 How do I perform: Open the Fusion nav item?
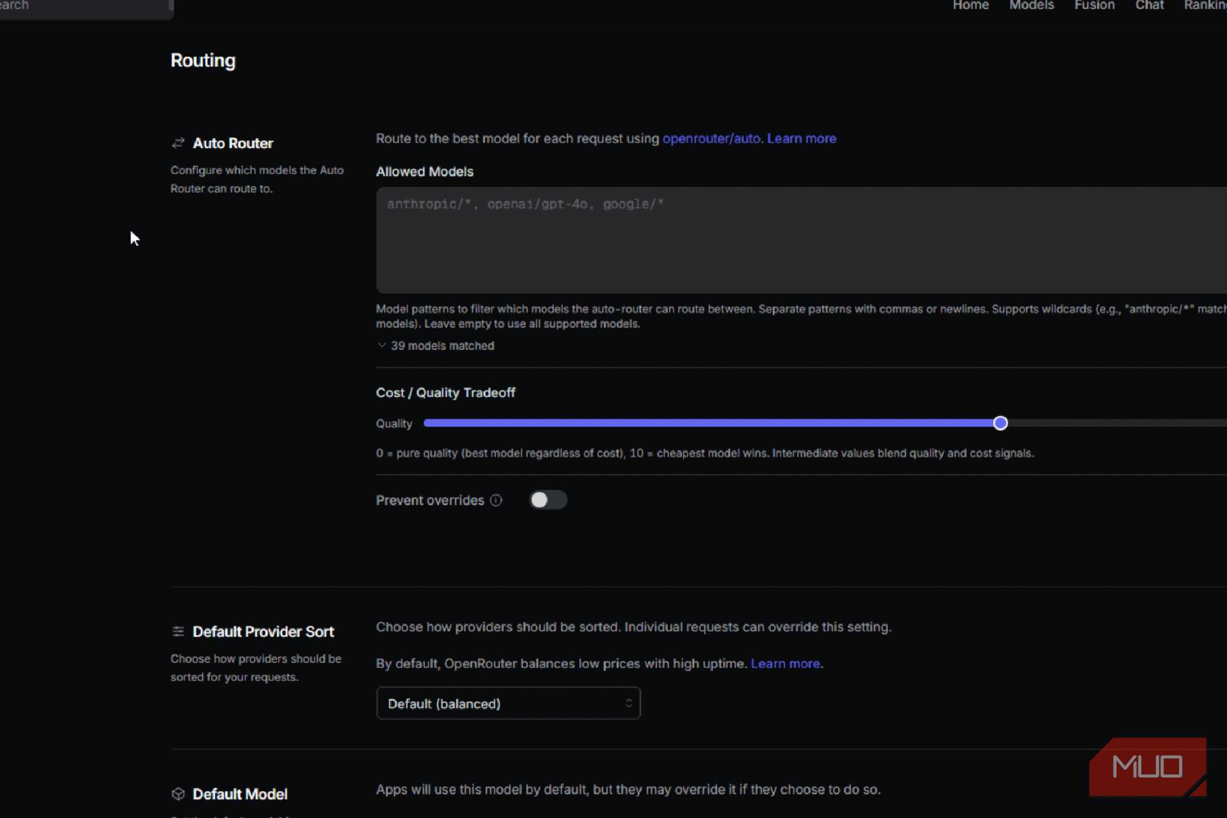pyautogui.click(x=1094, y=5)
